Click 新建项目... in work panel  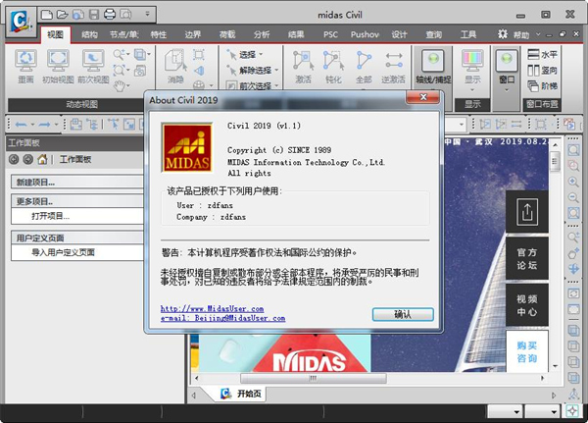click(x=76, y=183)
